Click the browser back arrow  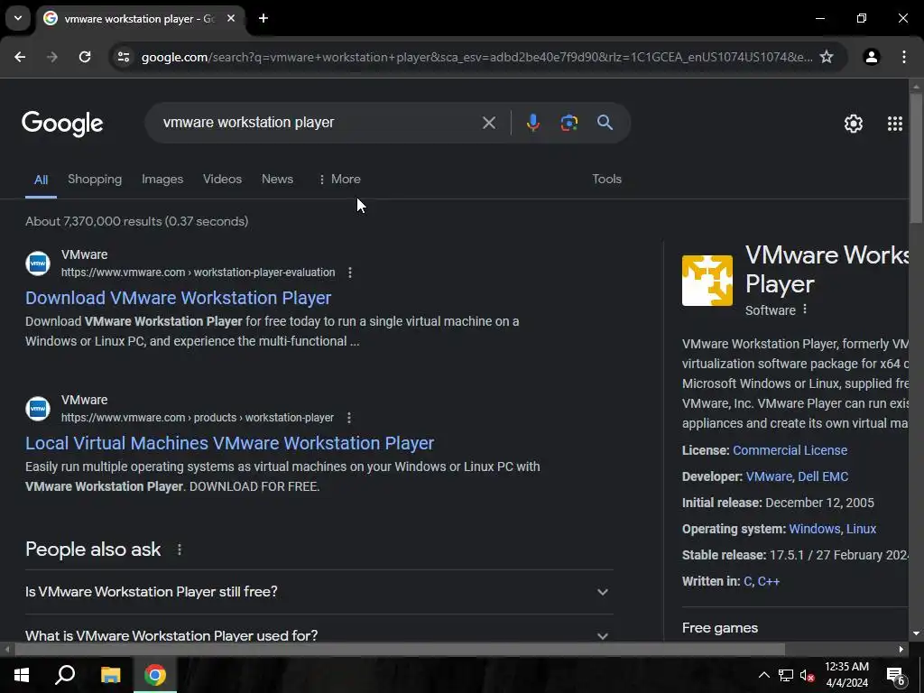pos(20,57)
